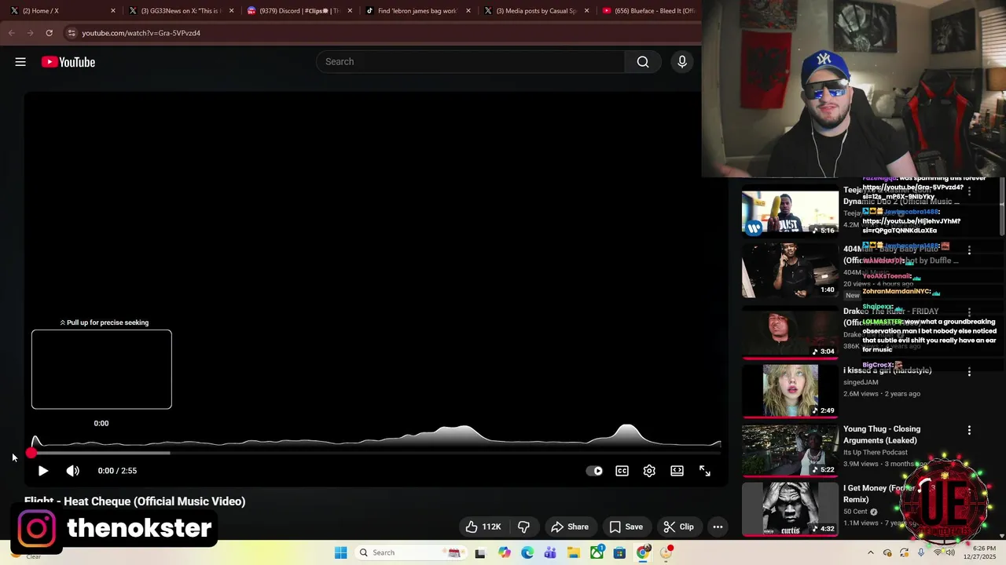The height and width of the screenshot is (565, 1006).
Task: Click the search magnifier button
Action: tap(643, 62)
